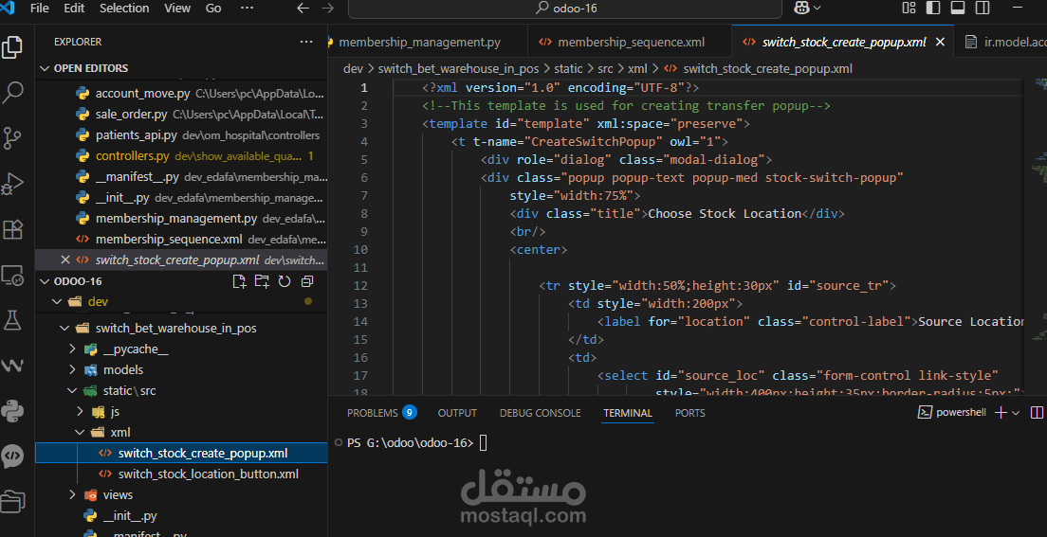The width and height of the screenshot is (1047, 537).
Task: Click New File icon in ODOO-16 header
Action: point(239,281)
